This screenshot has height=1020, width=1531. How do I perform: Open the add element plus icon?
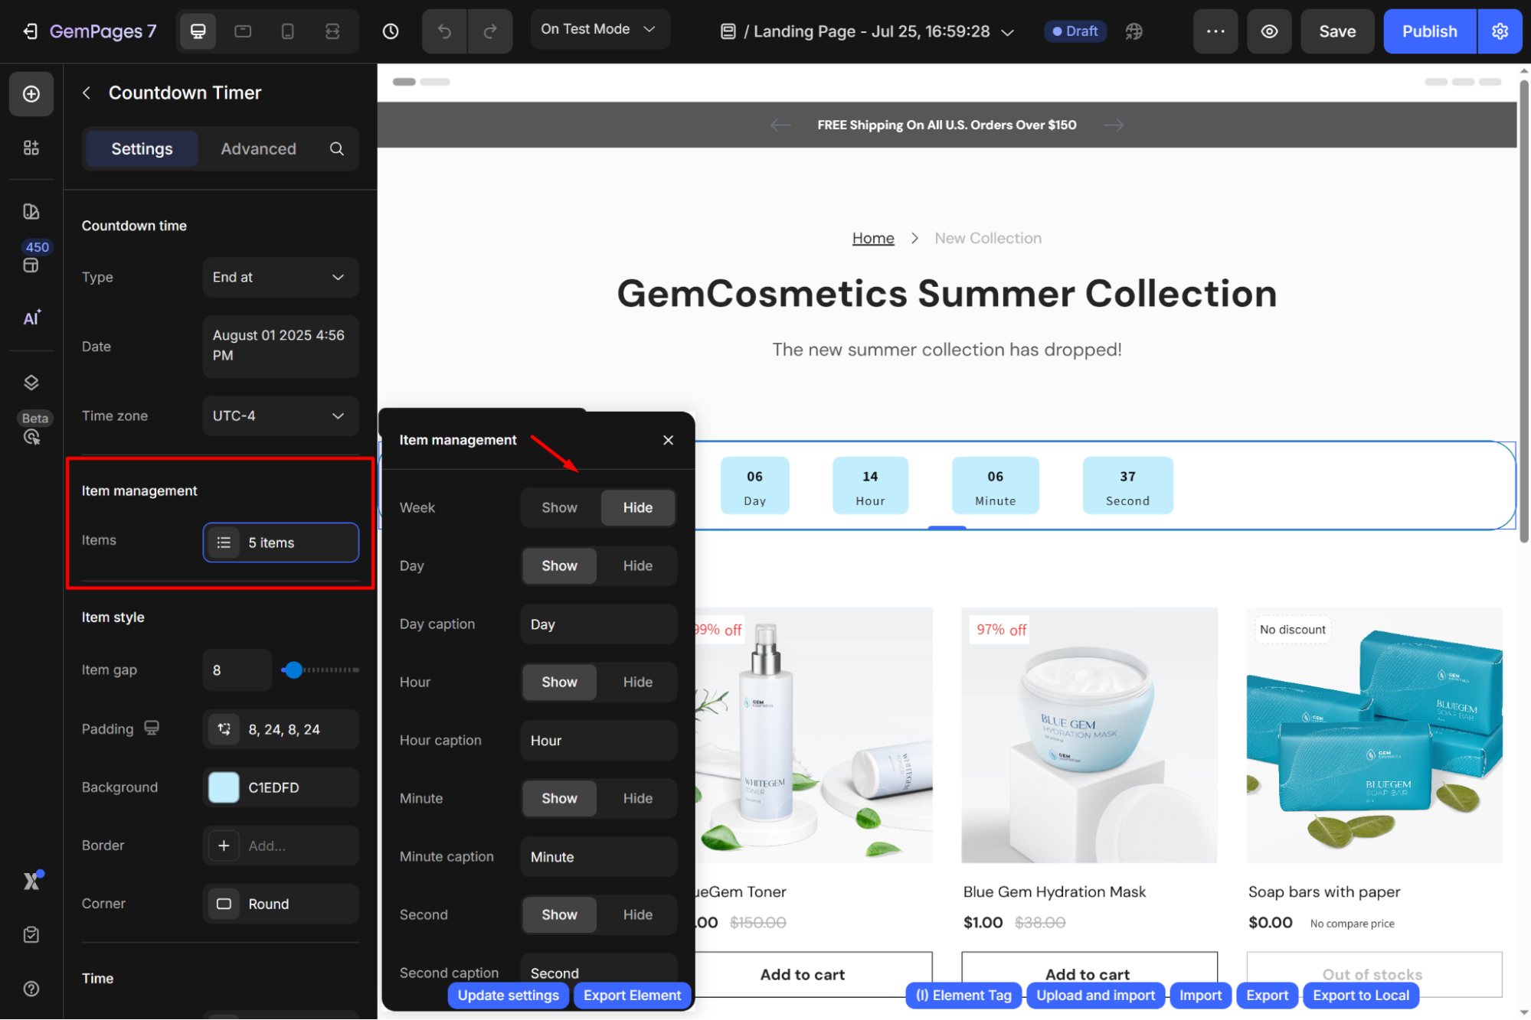(x=31, y=93)
